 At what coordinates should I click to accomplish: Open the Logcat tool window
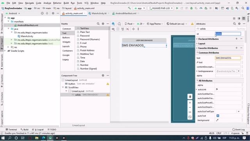38,130
